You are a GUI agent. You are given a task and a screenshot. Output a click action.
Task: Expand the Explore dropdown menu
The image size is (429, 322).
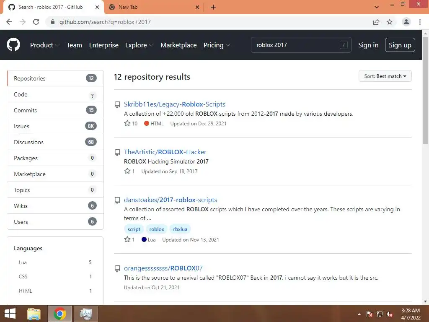click(x=139, y=45)
